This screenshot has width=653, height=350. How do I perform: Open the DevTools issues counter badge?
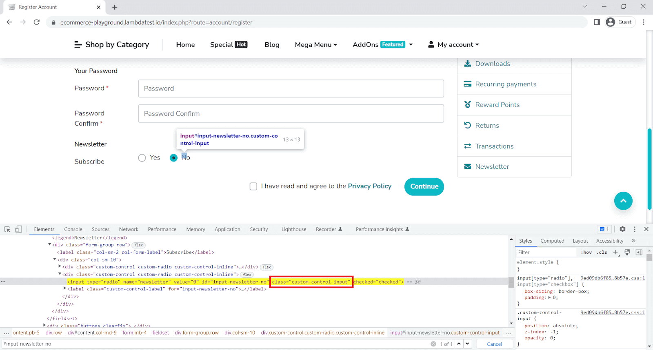click(604, 229)
